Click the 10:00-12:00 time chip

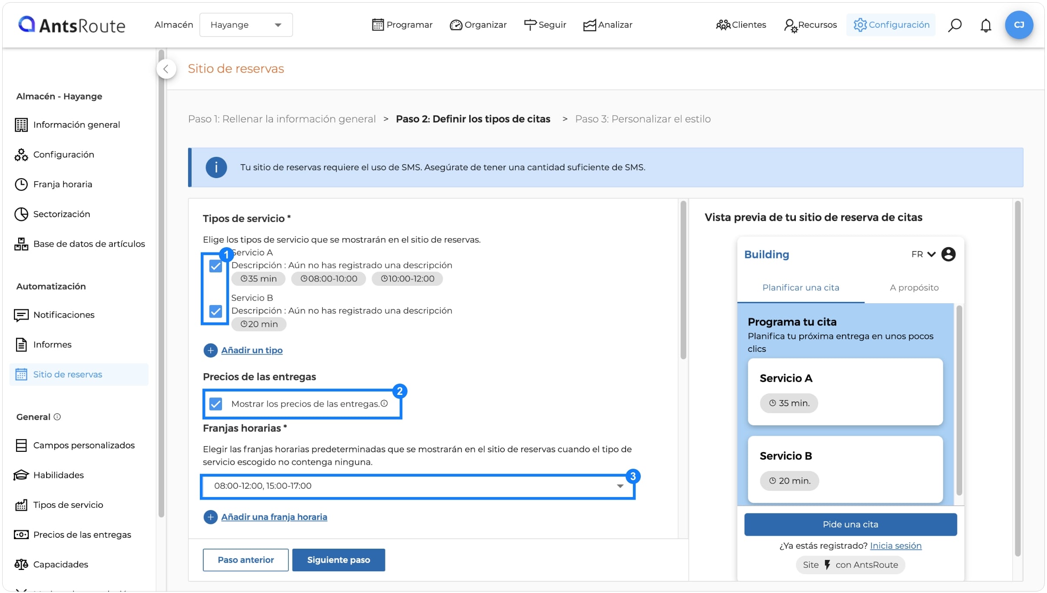point(407,279)
